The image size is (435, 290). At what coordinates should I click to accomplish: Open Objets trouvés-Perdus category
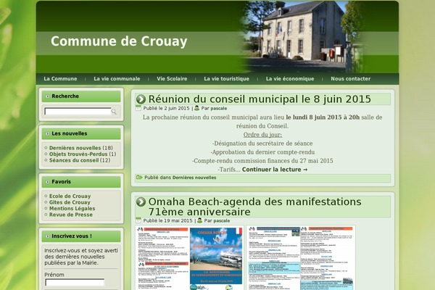tap(78, 154)
